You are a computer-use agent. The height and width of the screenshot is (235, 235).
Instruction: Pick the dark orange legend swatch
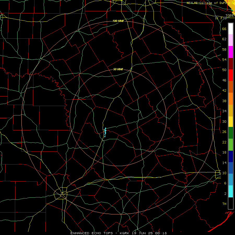[231, 87]
